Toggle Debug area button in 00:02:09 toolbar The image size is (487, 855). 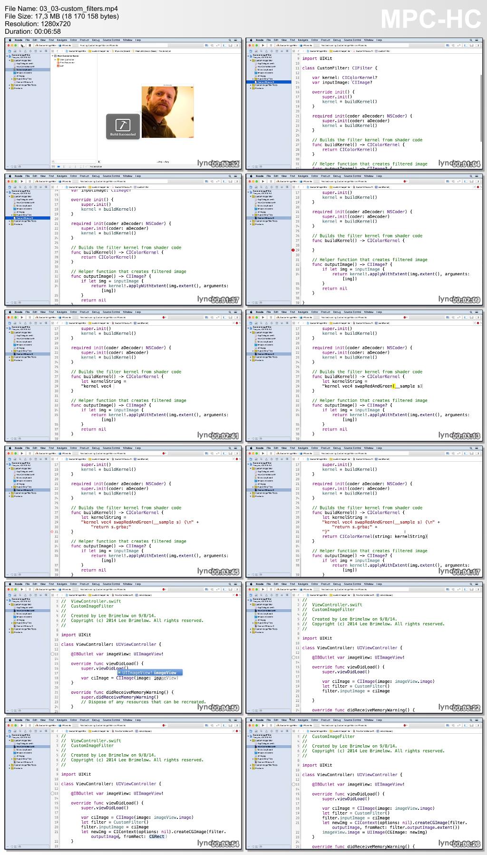point(471,181)
